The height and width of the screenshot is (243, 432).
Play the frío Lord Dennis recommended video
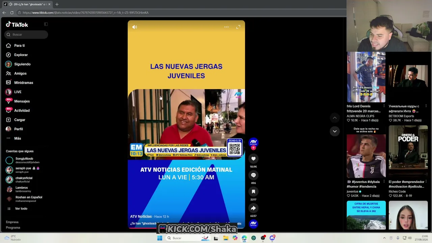click(366, 77)
